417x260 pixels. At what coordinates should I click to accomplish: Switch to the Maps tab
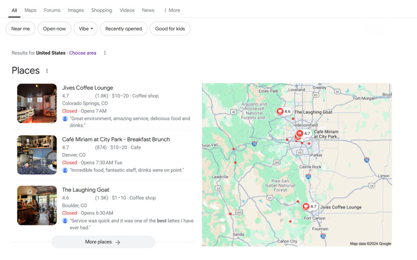click(x=30, y=10)
